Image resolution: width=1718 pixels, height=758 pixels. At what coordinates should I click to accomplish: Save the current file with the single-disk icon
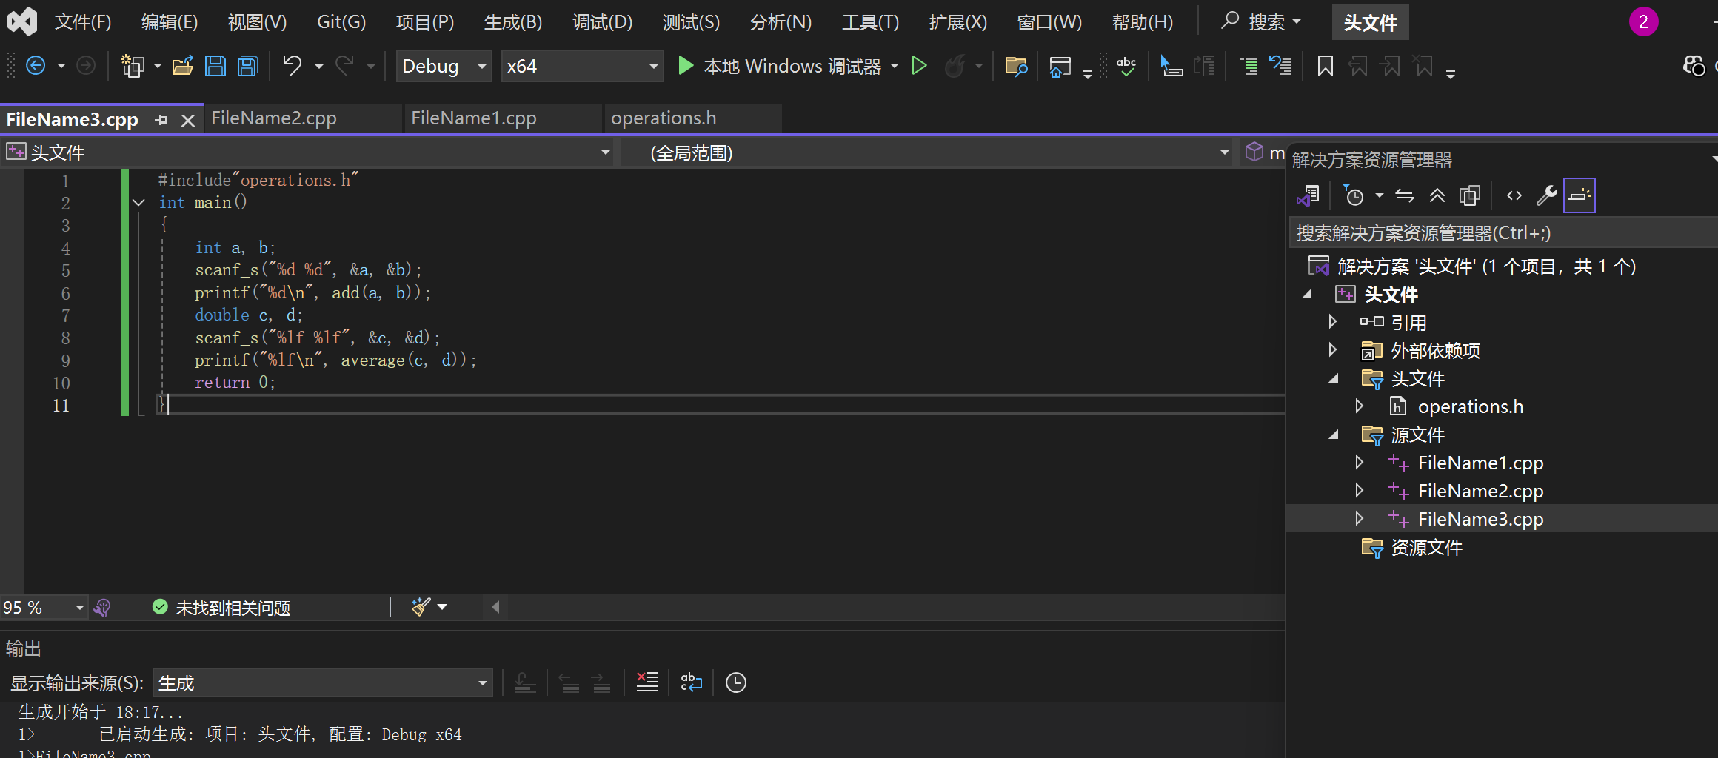point(215,66)
